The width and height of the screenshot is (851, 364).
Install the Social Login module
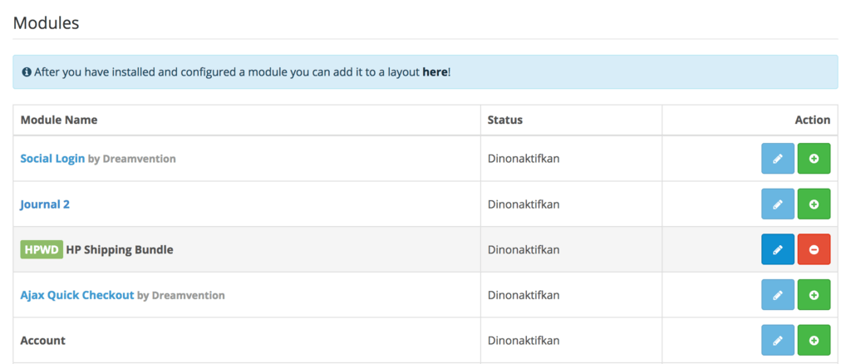tap(814, 159)
